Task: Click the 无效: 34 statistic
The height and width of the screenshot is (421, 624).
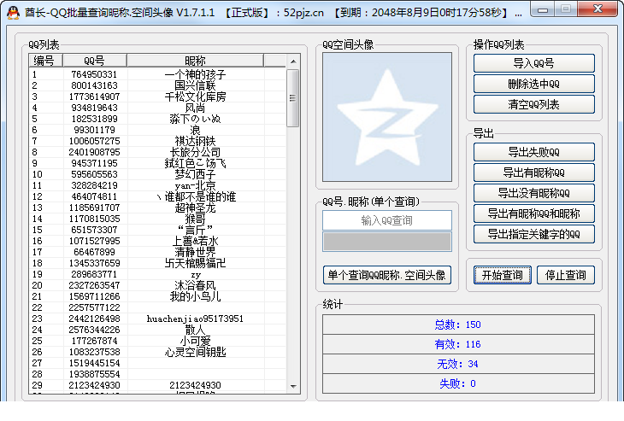Action: (458, 364)
